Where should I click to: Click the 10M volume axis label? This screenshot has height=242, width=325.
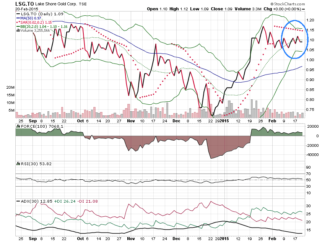point(10,103)
